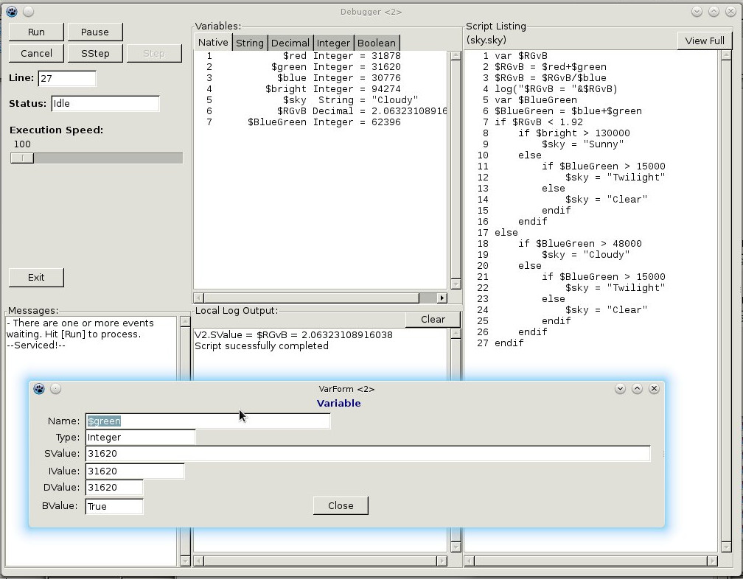This screenshot has width=743, height=579.
Task: Click the SValue field in VarForm
Action: coord(367,454)
